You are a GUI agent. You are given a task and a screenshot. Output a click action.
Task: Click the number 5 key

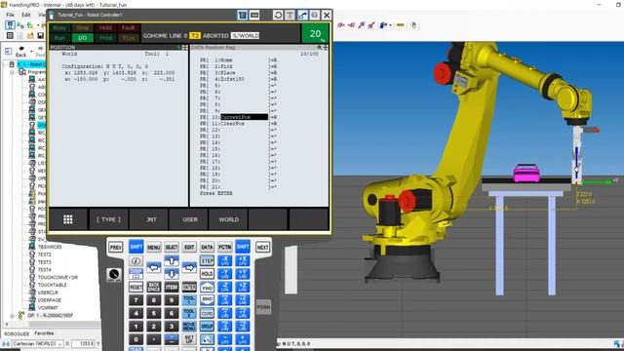coord(154,313)
